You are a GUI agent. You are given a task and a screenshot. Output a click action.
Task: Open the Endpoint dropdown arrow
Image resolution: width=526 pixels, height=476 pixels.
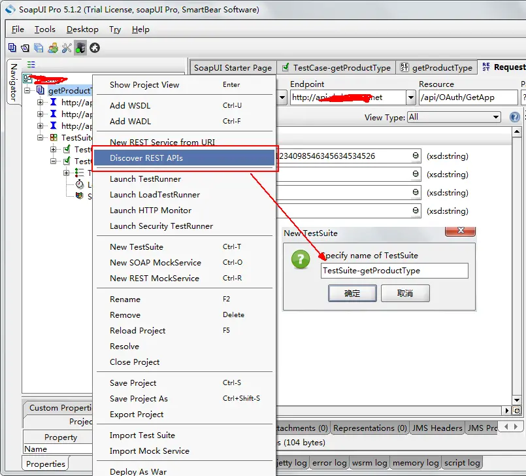(411, 97)
